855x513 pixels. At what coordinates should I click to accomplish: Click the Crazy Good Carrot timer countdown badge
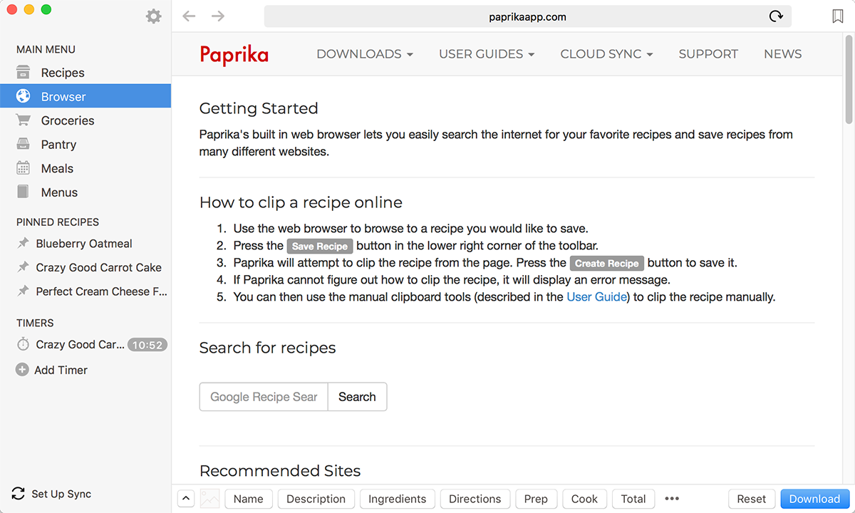pos(147,345)
